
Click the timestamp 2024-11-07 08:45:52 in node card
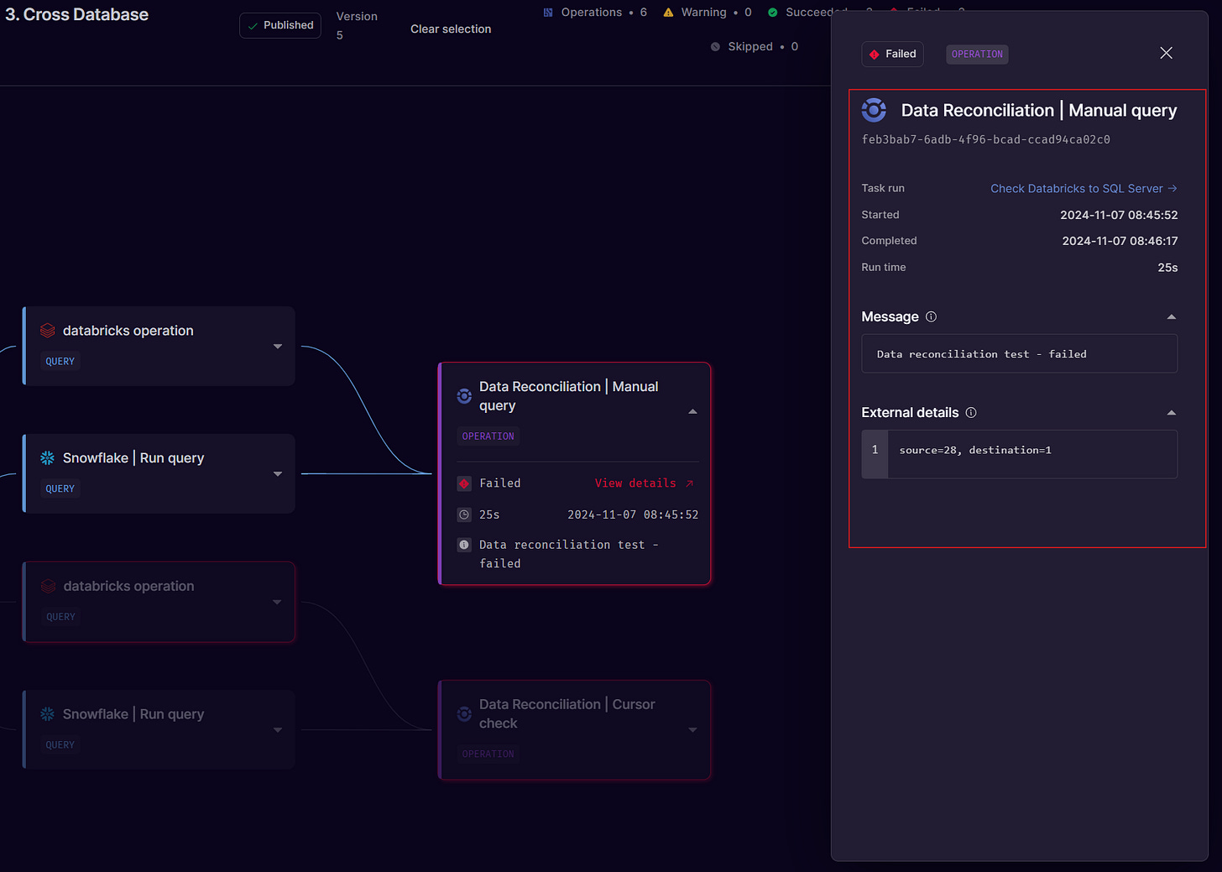pyautogui.click(x=633, y=514)
